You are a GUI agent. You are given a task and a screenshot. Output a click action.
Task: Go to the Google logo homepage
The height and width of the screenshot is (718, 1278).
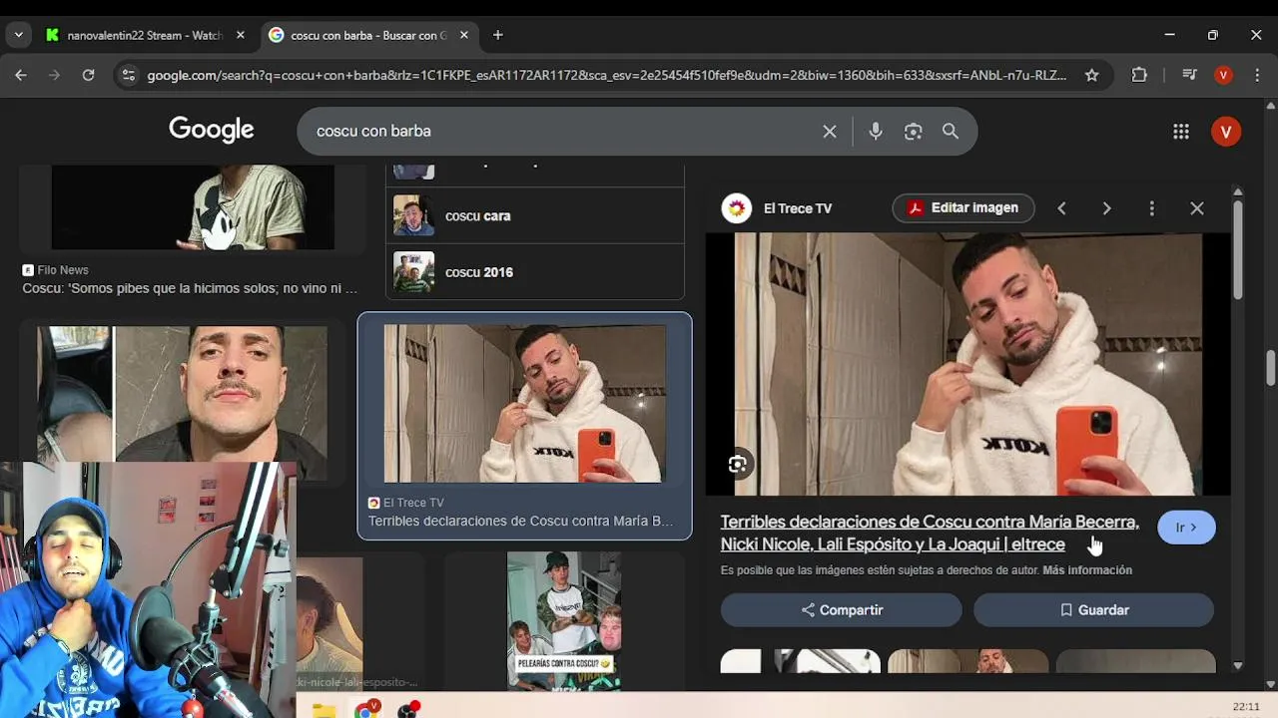(x=211, y=130)
